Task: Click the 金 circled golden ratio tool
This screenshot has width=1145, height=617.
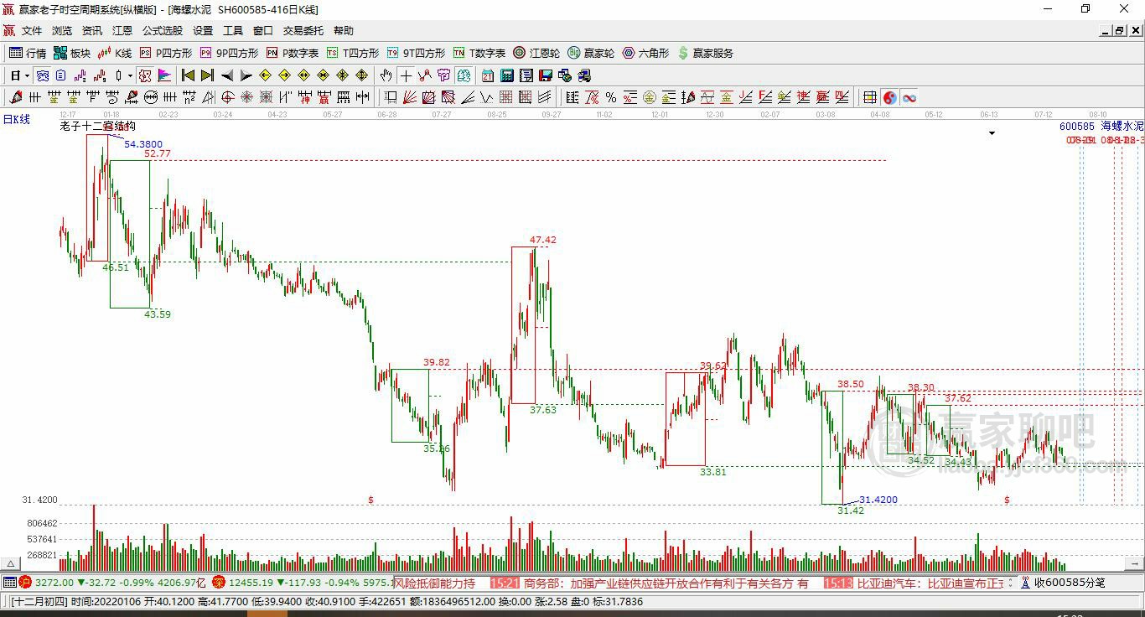Action: pos(650,97)
